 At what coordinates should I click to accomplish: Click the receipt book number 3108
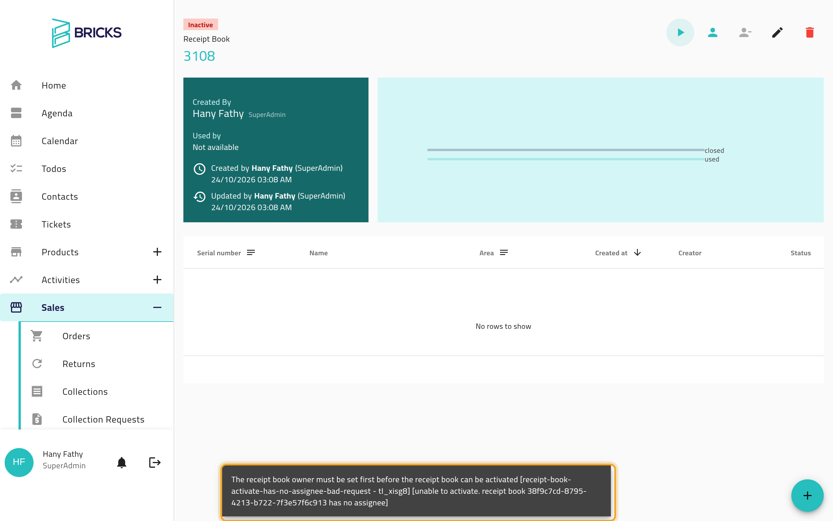tap(199, 56)
